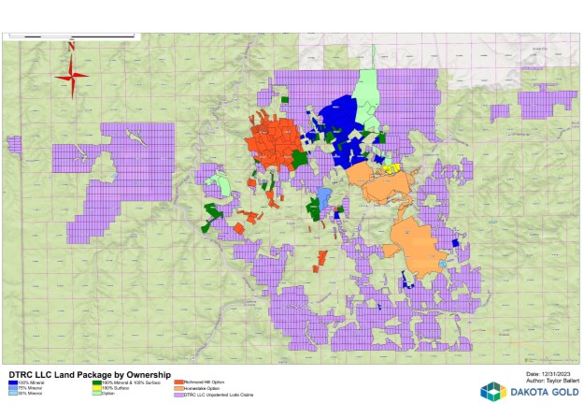
Task: Click the light green Option legend swatch
Action: (97, 393)
